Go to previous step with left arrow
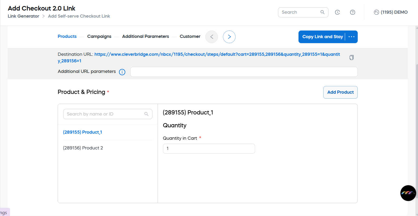This screenshot has width=418, height=216. pos(212,37)
